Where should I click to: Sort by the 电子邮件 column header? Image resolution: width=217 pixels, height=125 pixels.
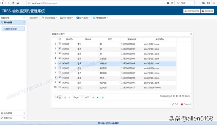160,39
